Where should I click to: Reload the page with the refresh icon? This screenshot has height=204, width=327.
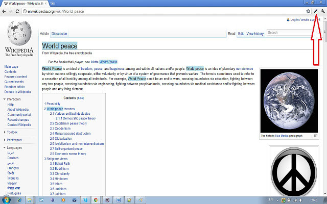point(18,11)
